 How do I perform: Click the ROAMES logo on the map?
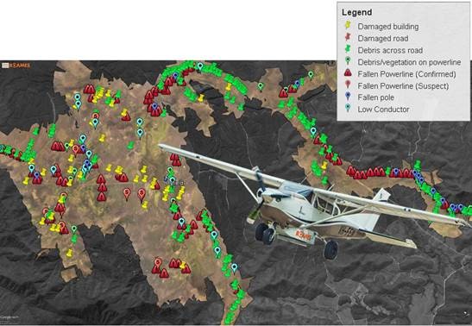pyautogui.click(x=16, y=66)
